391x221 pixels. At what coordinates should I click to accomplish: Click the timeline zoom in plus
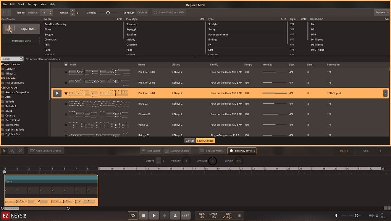pos(389,208)
